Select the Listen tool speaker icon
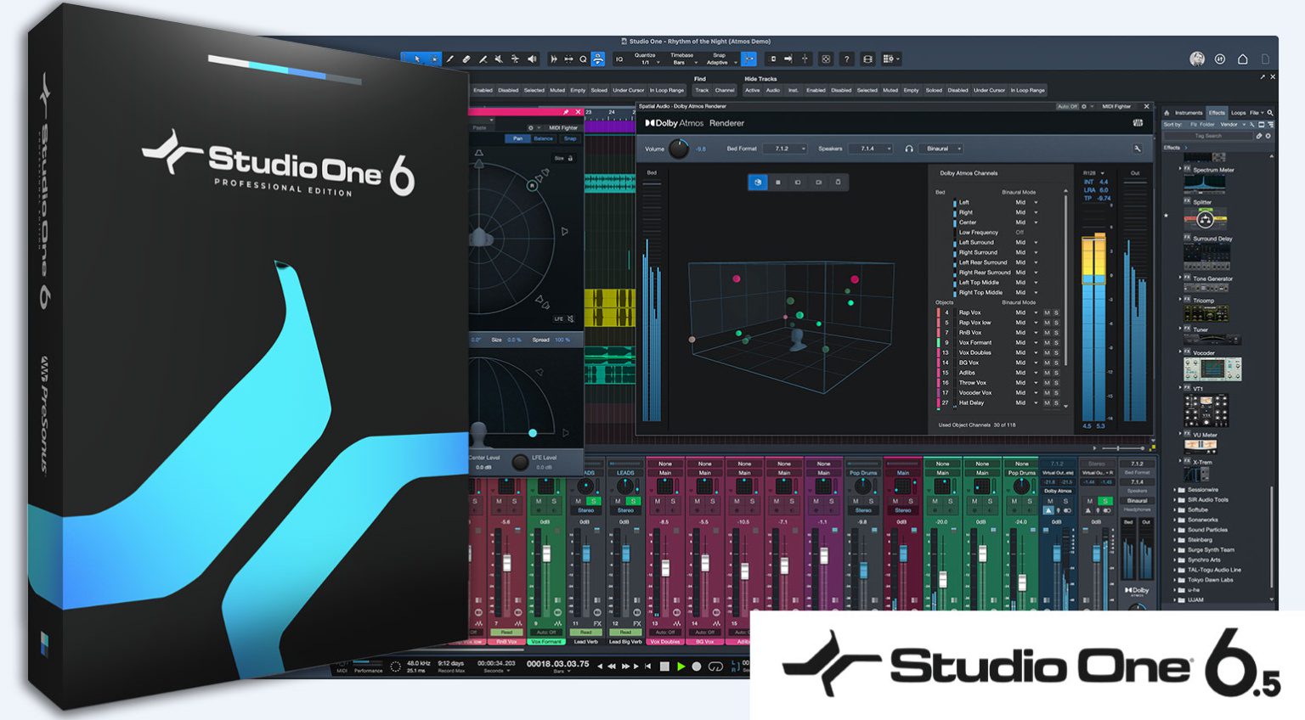The image size is (1305, 720). 531,59
